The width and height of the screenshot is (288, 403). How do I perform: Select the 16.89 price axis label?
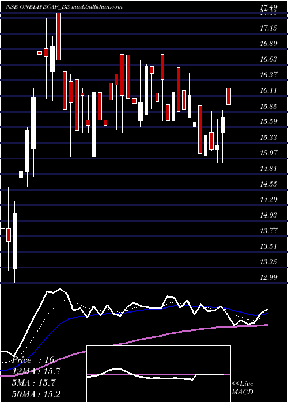[268, 43]
